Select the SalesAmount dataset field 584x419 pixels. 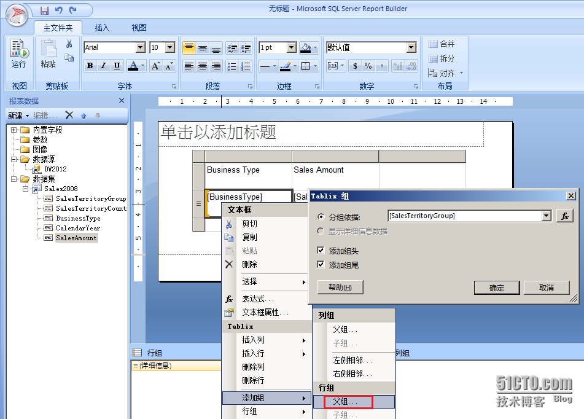tap(76, 238)
